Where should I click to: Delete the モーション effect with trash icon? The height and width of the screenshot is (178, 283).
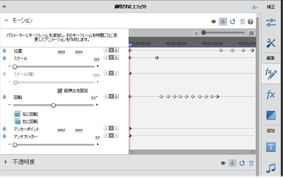(242, 22)
